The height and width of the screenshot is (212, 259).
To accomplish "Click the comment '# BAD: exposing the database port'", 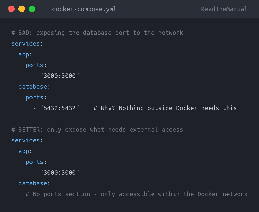I will pyautogui.click(x=70, y=33).
